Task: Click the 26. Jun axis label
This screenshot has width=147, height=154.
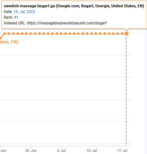Action: coord(31,151)
